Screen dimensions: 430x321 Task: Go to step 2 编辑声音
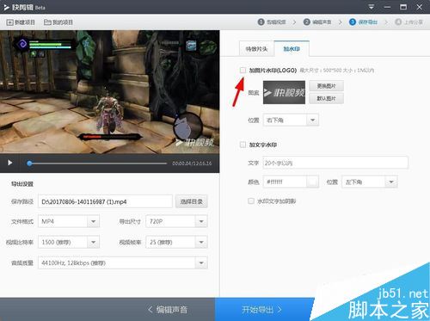coord(317,22)
